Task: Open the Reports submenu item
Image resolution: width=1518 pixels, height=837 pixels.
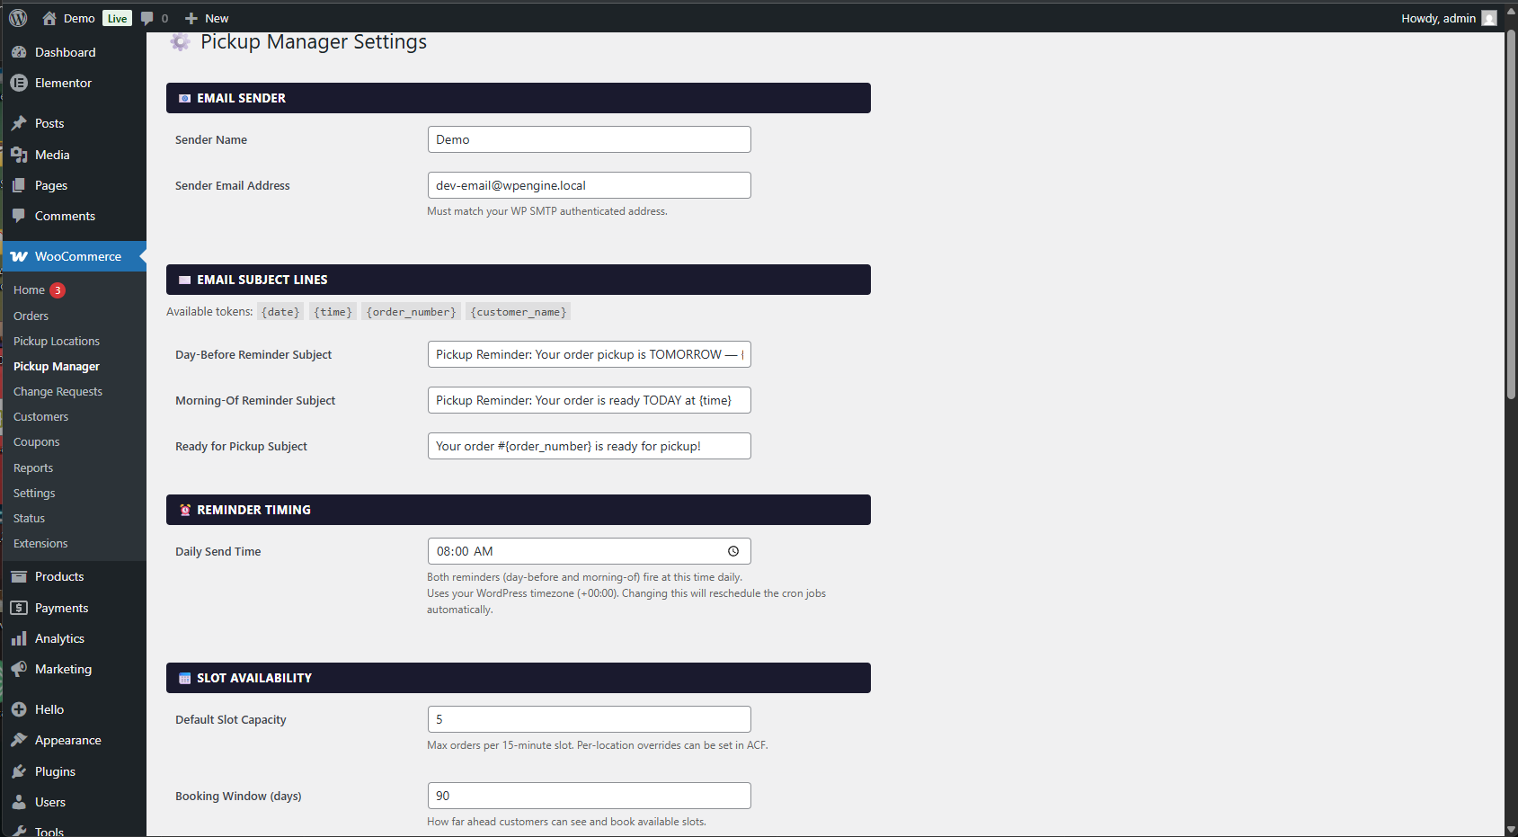Action: point(33,467)
